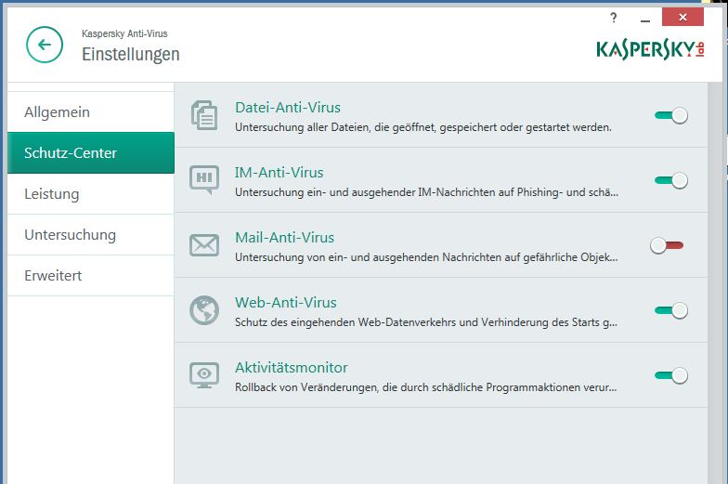Select the Allgemein settings tab

[x=58, y=112]
